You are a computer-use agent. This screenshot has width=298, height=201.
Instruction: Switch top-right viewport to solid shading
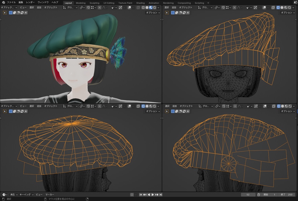282,8
